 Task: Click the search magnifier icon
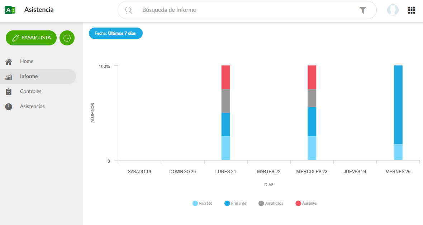(129, 10)
